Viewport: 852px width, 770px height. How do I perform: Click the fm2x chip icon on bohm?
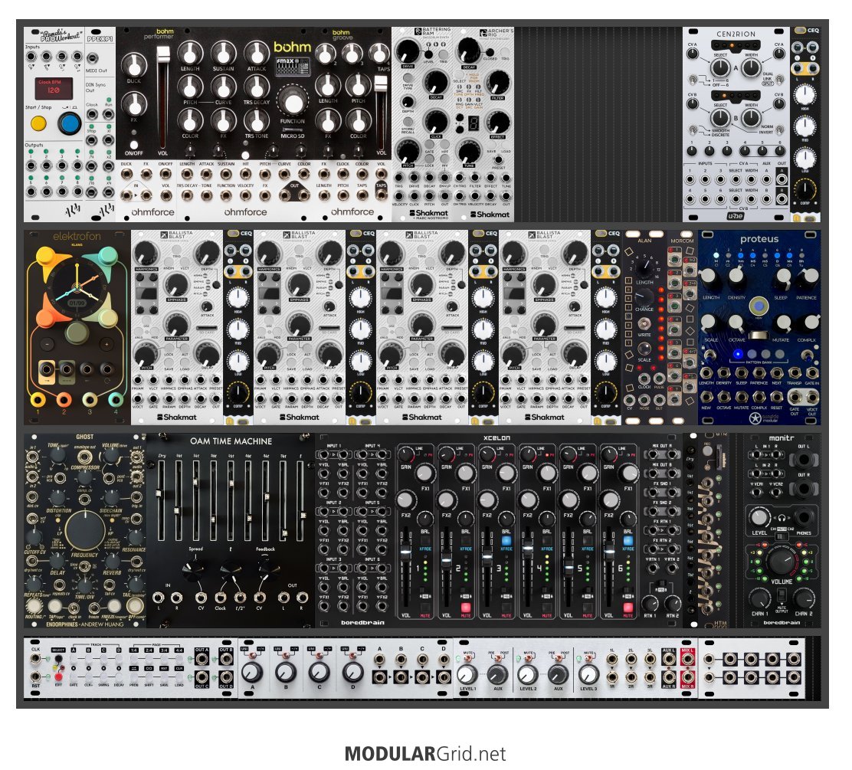293,67
